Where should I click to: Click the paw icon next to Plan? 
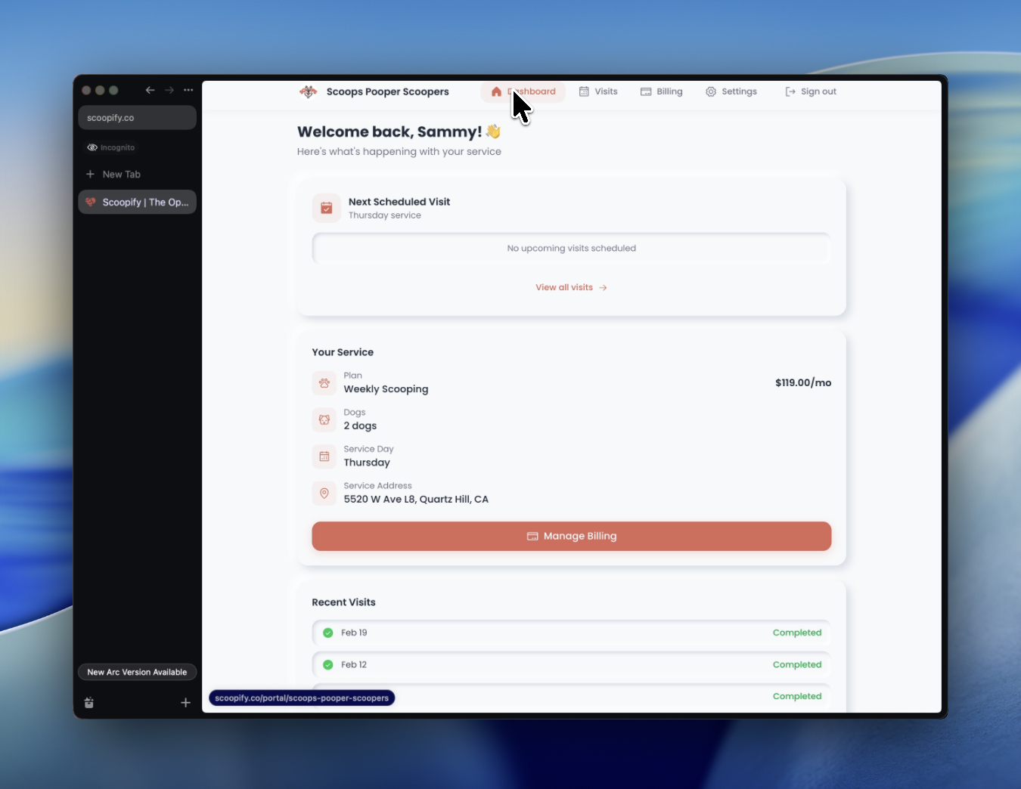pyautogui.click(x=324, y=383)
